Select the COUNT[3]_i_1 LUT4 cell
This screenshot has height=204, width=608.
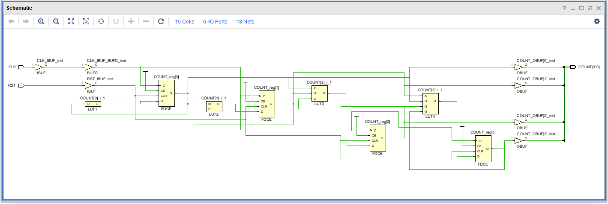tap(431, 103)
